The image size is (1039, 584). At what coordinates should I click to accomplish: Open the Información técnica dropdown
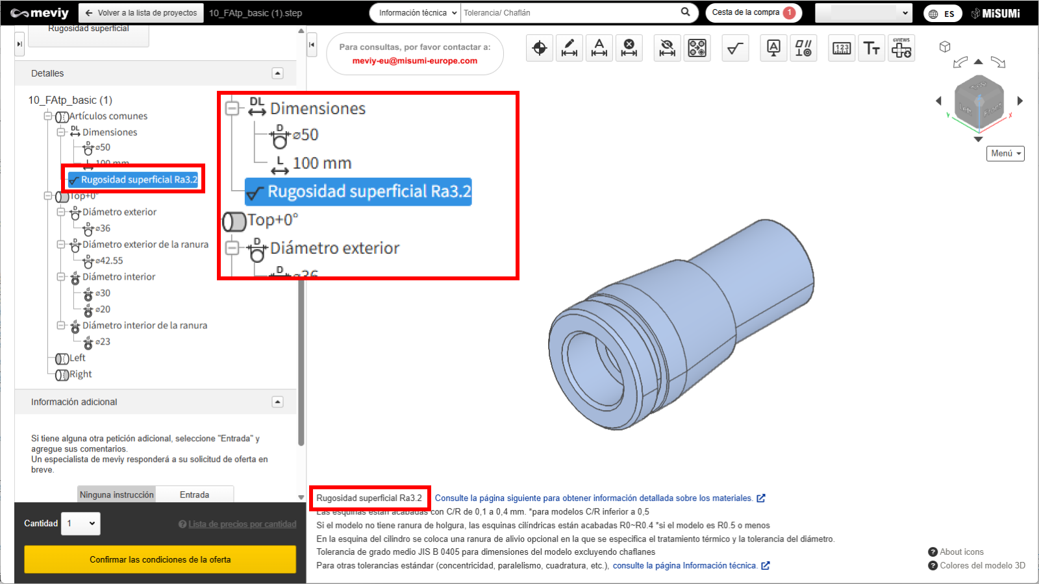[416, 13]
